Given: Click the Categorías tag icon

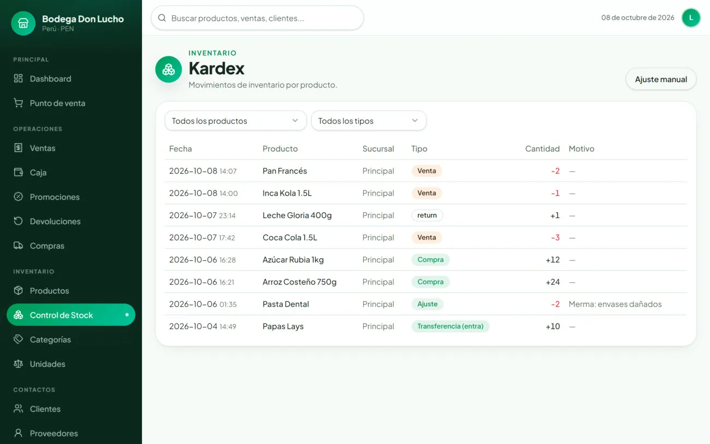Looking at the screenshot, I should click(x=19, y=340).
